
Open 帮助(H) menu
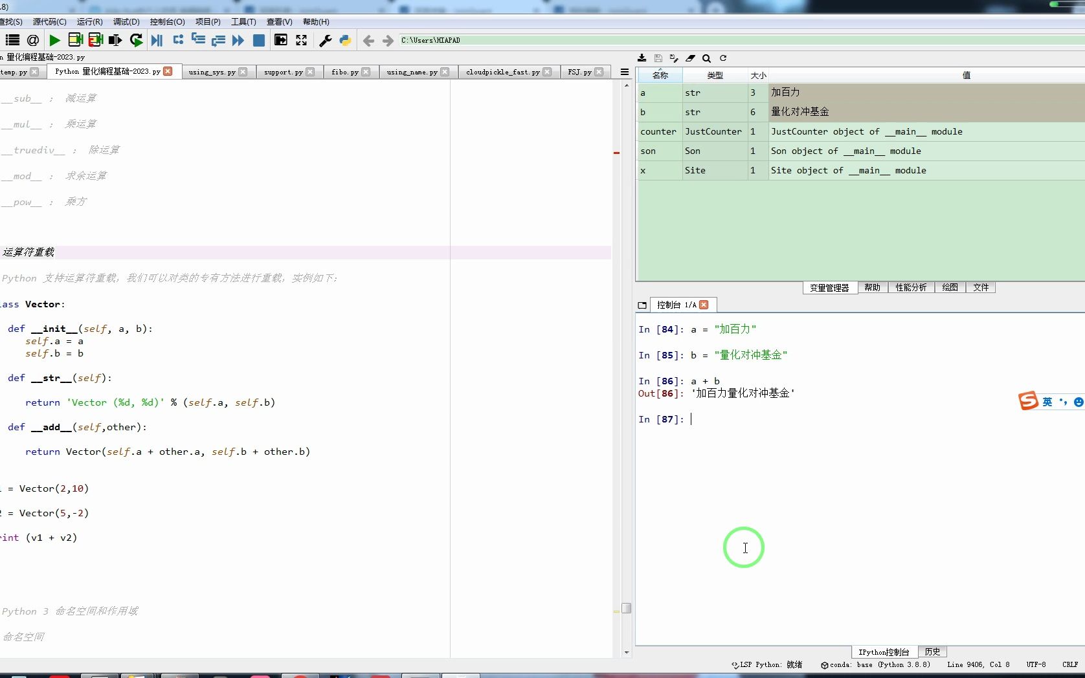coord(316,22)
